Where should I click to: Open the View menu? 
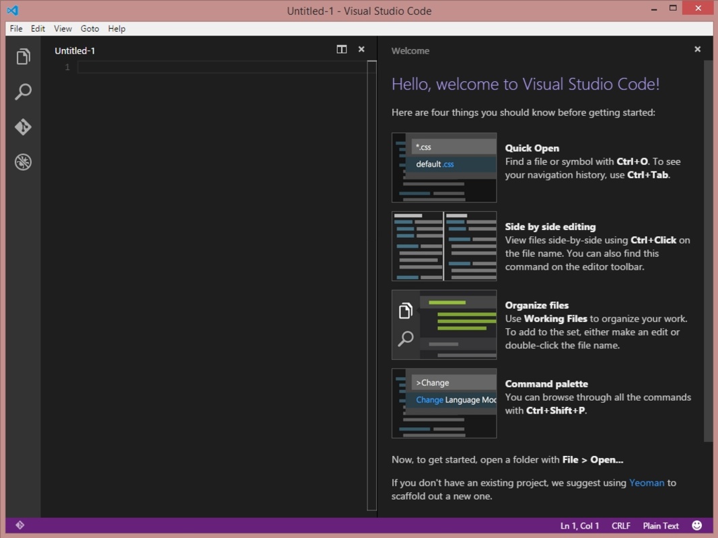coord(63,28)
